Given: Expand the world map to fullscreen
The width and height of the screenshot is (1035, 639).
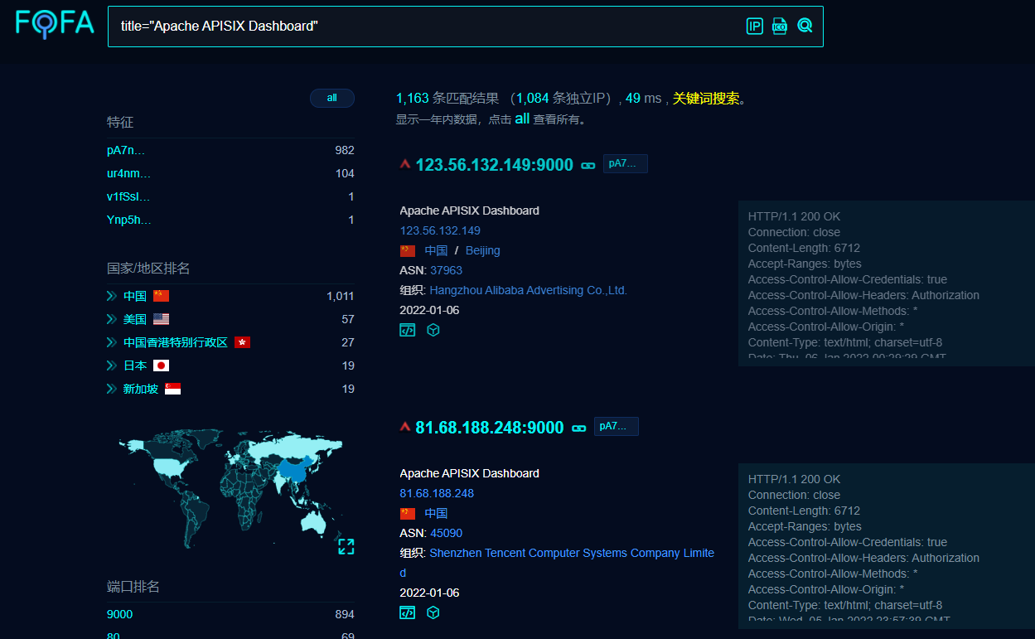Looking at the screenshot, I should [x=346, y=546].
